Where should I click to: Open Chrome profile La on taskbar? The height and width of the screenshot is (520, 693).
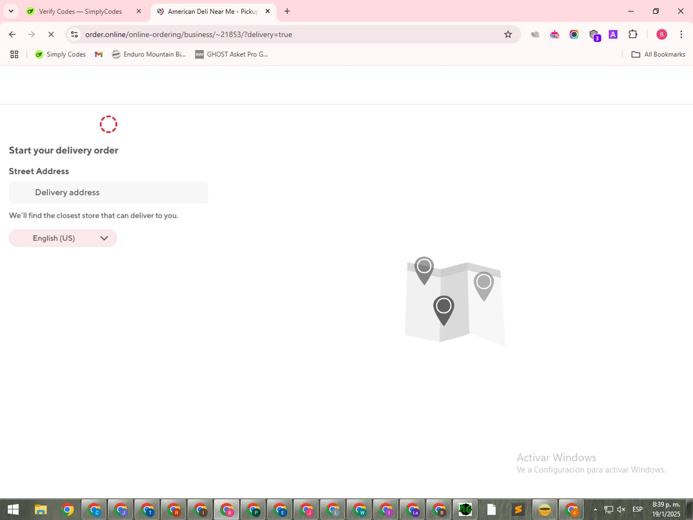(413, 509)
